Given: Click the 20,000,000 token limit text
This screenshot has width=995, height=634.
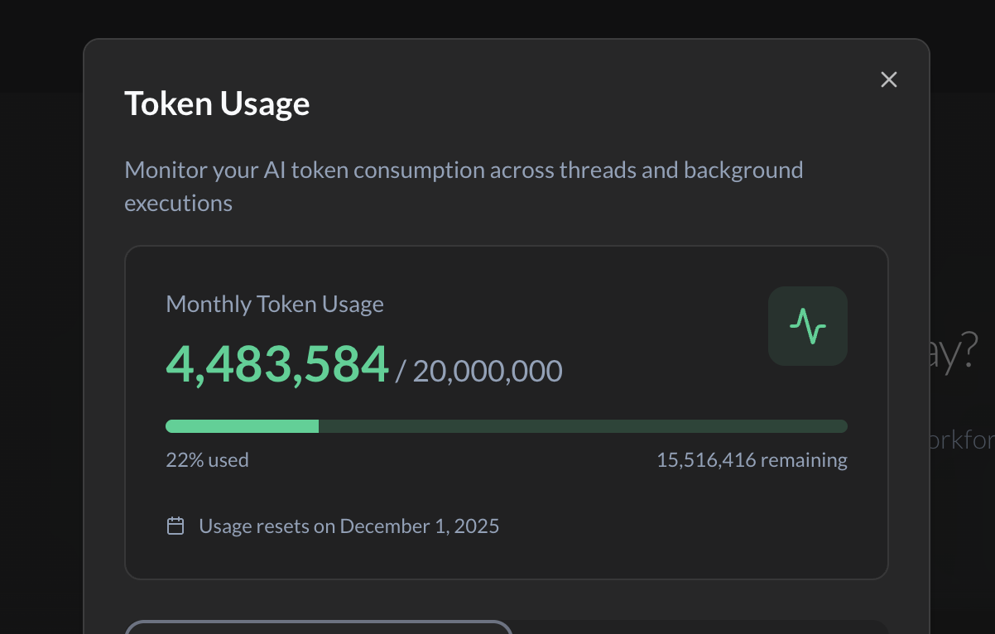Looking at the screenshot, I should [x=488, y=371].
